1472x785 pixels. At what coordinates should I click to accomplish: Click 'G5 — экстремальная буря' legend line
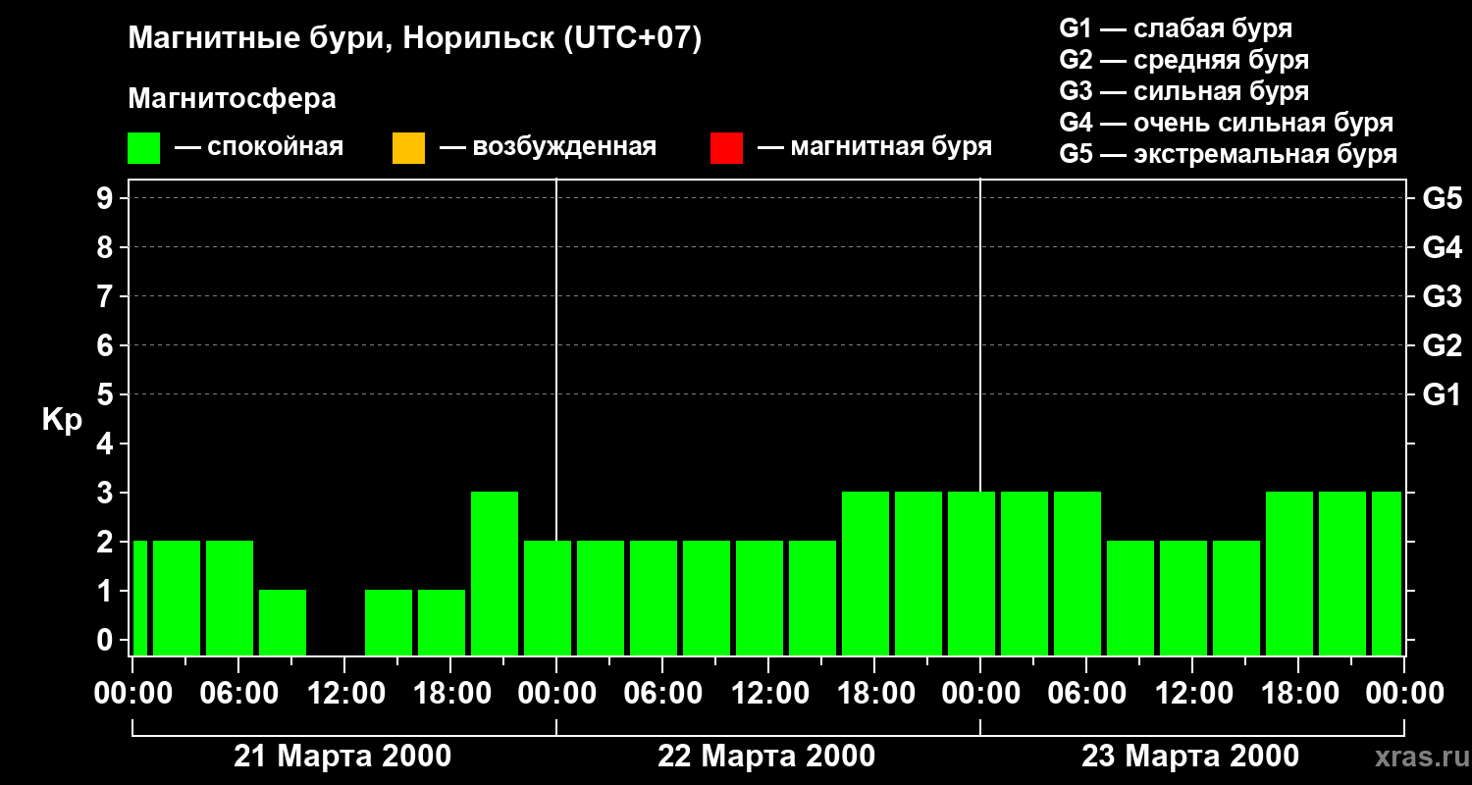click(1229, 155)
